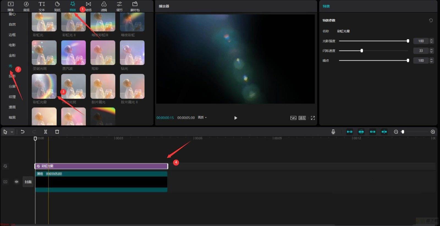
Task: Select the 分屏 effect category
Action: click(12, 86)
